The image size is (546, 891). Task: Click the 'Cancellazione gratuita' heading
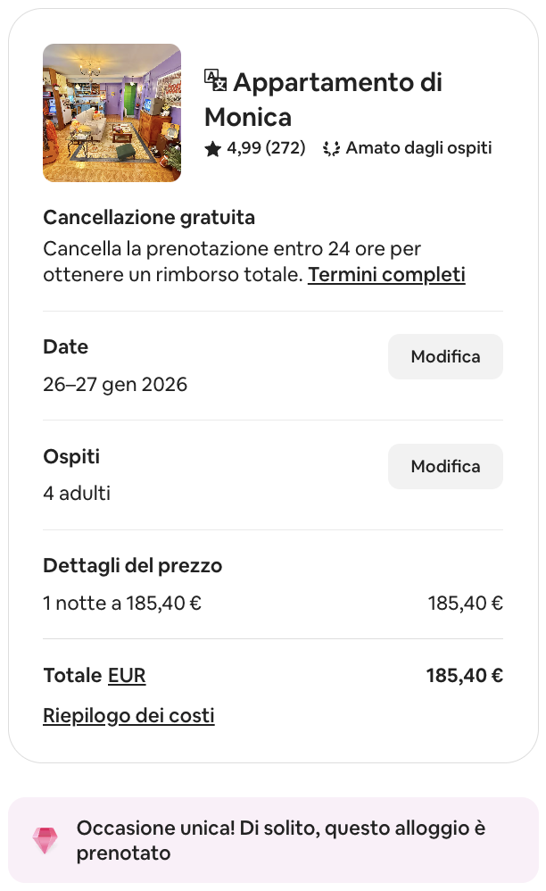(x=148, y=217)
